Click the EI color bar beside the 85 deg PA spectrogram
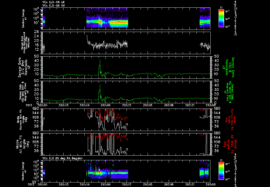 221,171
